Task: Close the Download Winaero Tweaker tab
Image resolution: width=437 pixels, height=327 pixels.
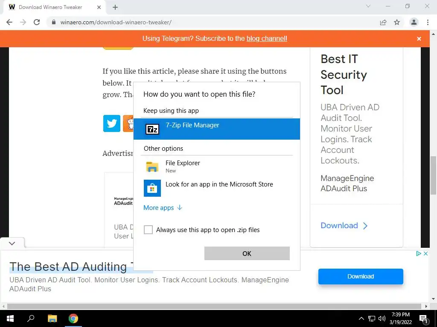Action: [99, 7]
